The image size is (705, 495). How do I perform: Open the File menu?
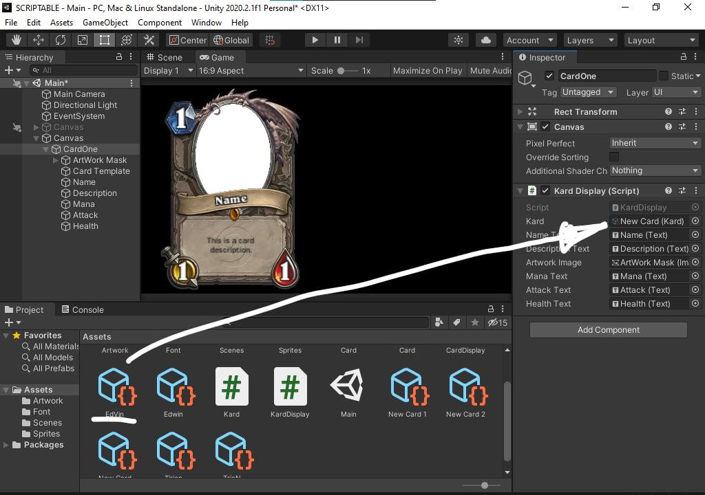tap(11, 23)
